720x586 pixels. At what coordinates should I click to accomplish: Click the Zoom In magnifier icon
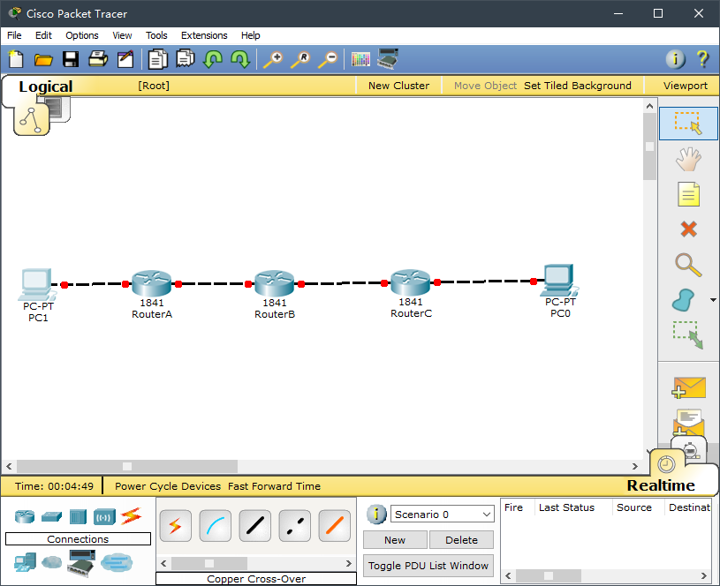click(x=273, y=60)
